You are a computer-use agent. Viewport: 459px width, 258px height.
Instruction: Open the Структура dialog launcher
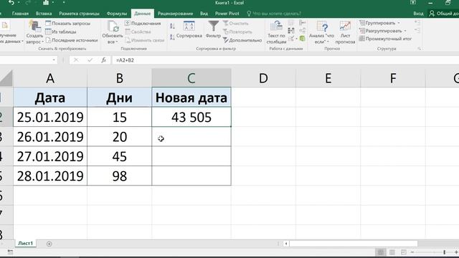(419, 49)
